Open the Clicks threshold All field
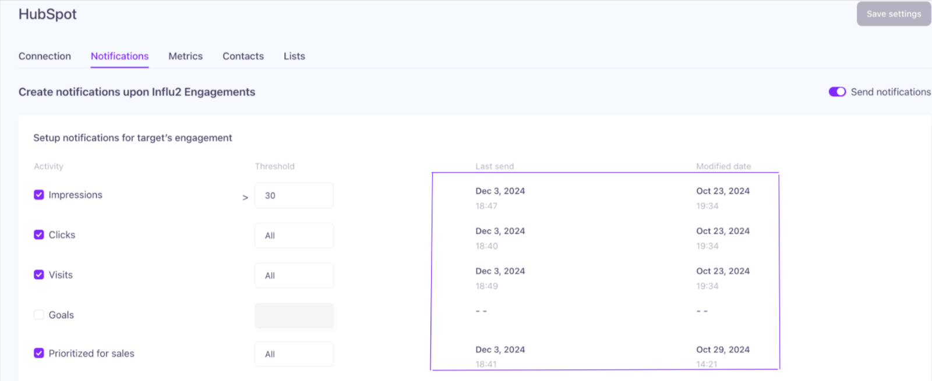Image resolution: width=932 pixels, height=381 pixels. (294, 236)
